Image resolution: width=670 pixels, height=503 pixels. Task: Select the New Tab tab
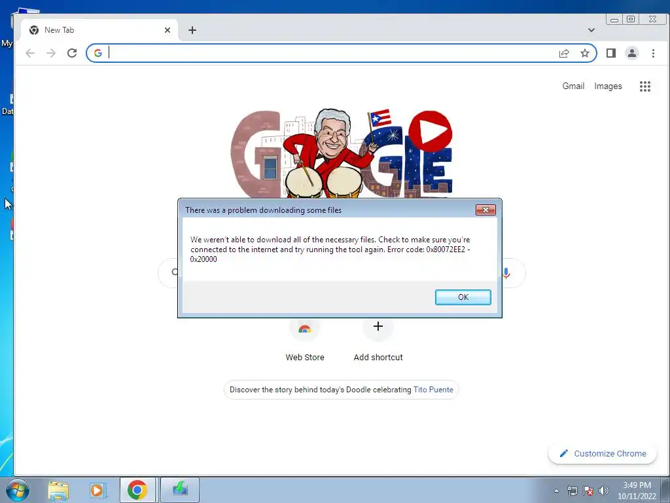98,30
